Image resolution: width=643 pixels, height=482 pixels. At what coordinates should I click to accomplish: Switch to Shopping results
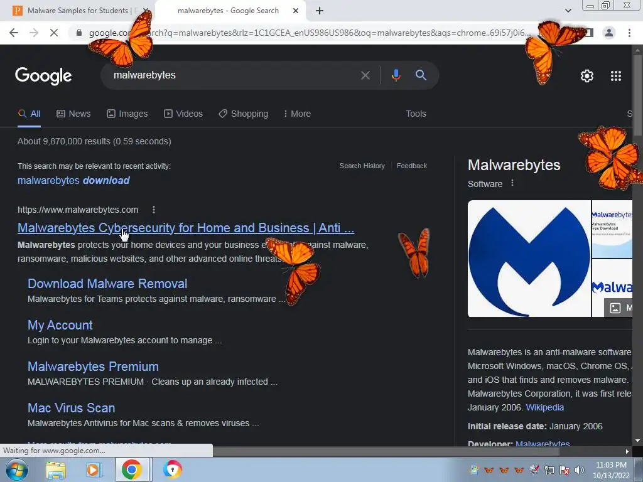(244, 114)
